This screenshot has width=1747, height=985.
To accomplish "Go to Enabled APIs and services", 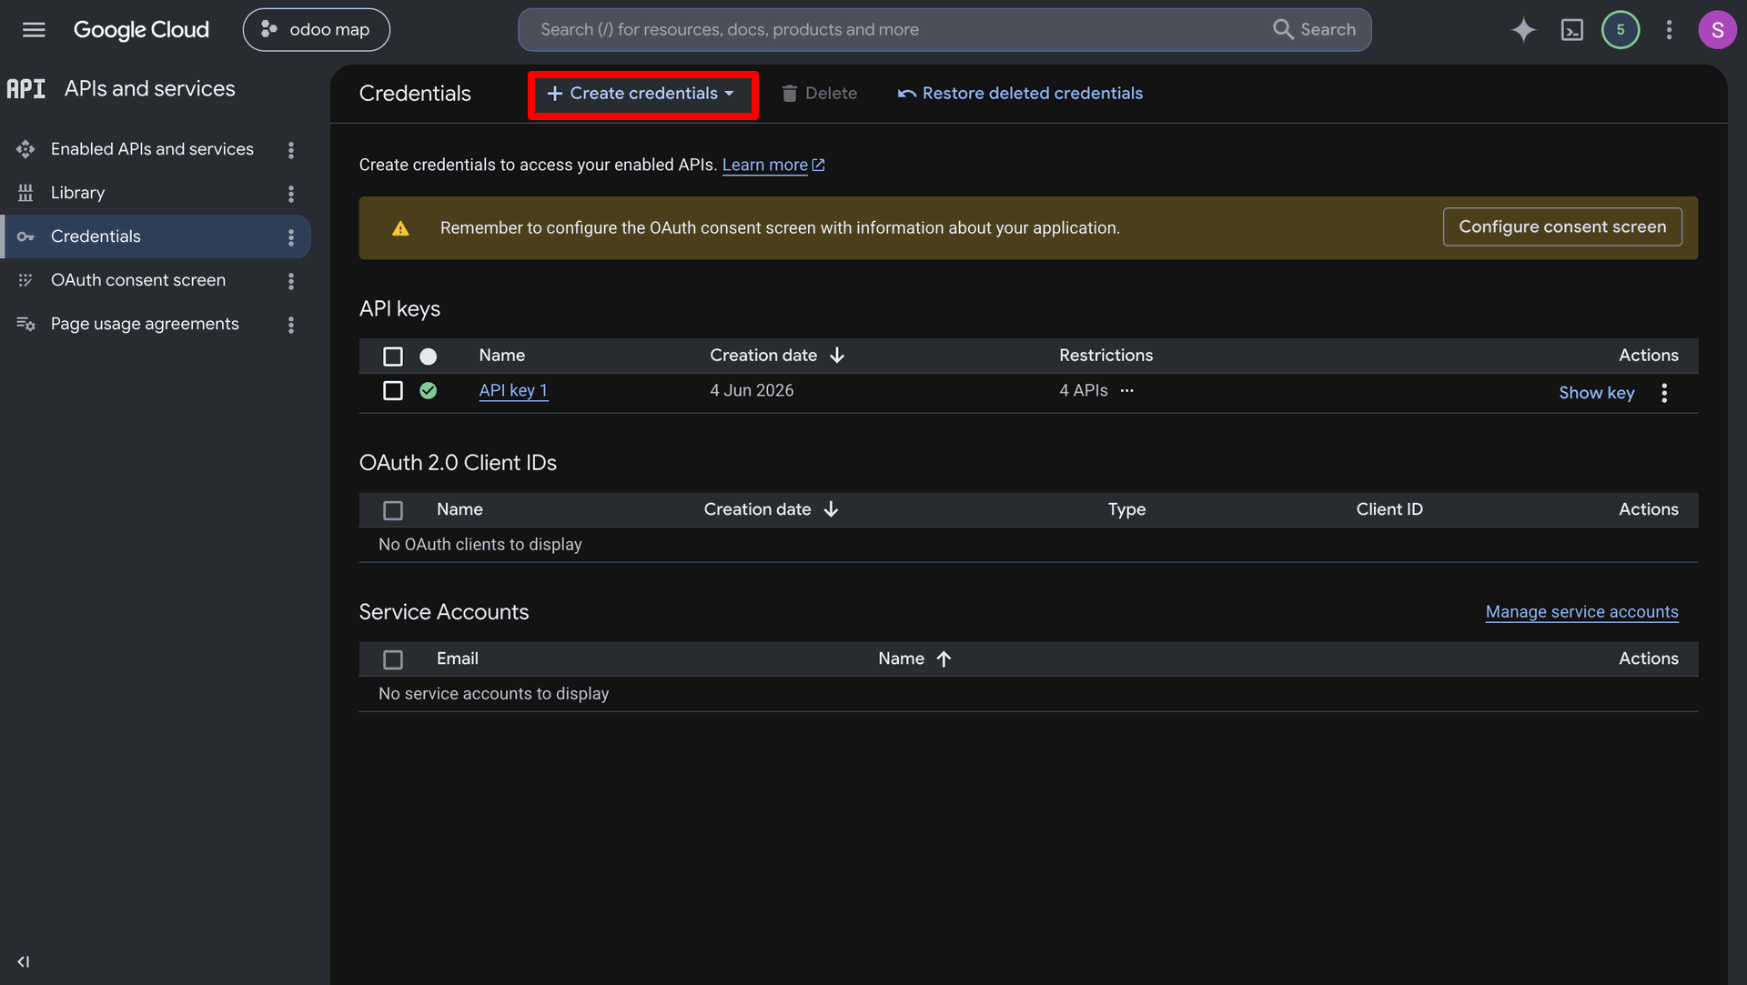I will click(x=152, y=149).
